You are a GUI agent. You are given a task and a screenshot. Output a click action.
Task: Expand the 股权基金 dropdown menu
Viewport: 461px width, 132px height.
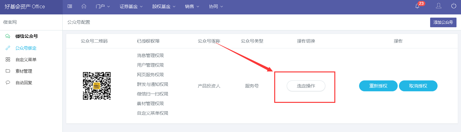164,6
